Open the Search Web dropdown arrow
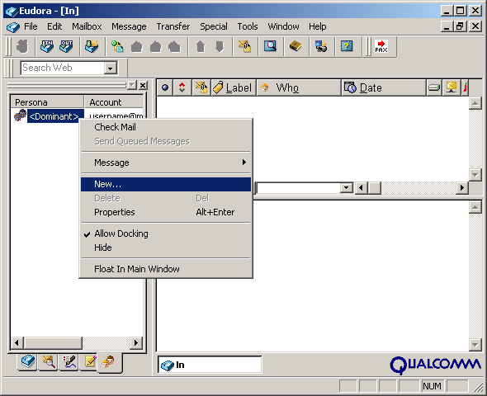The height and width of the screenshot is (396, 487). pyautogui.click(x=110, y=68)
